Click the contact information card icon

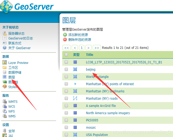tap(5, 43)
